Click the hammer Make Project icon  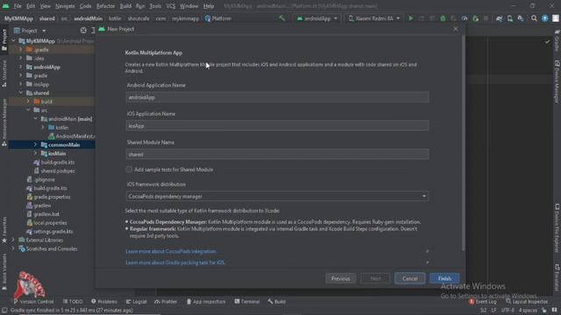[x=282, y=18]
